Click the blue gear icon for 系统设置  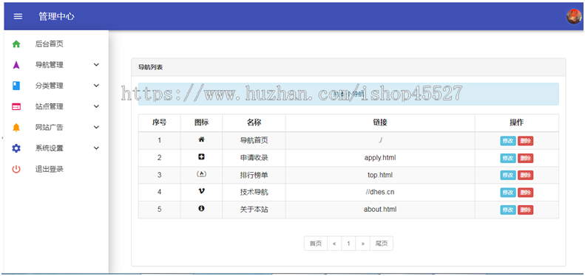(x=16, y=148)
